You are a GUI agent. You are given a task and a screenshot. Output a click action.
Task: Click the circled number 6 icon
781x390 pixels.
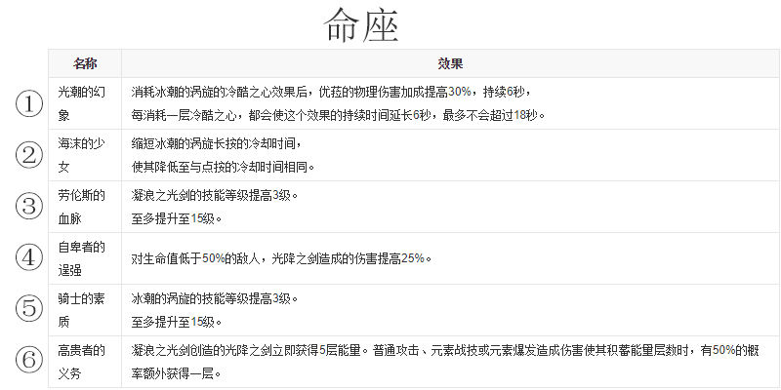29,360
